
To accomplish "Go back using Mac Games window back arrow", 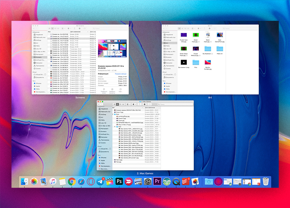I will point(99,104).
